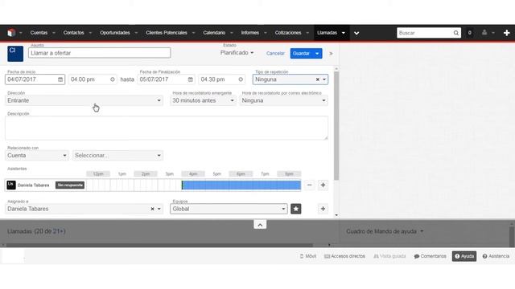Open the Seleccionar related record dropdown

(117, 155)
